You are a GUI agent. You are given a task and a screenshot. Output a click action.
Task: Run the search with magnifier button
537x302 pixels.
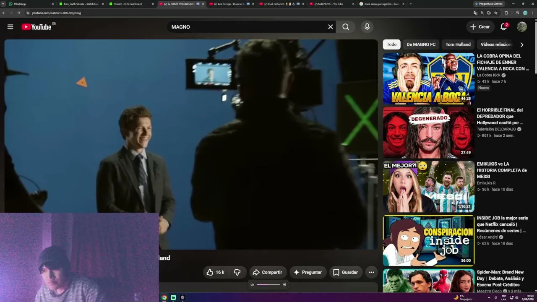pos(346,27)
